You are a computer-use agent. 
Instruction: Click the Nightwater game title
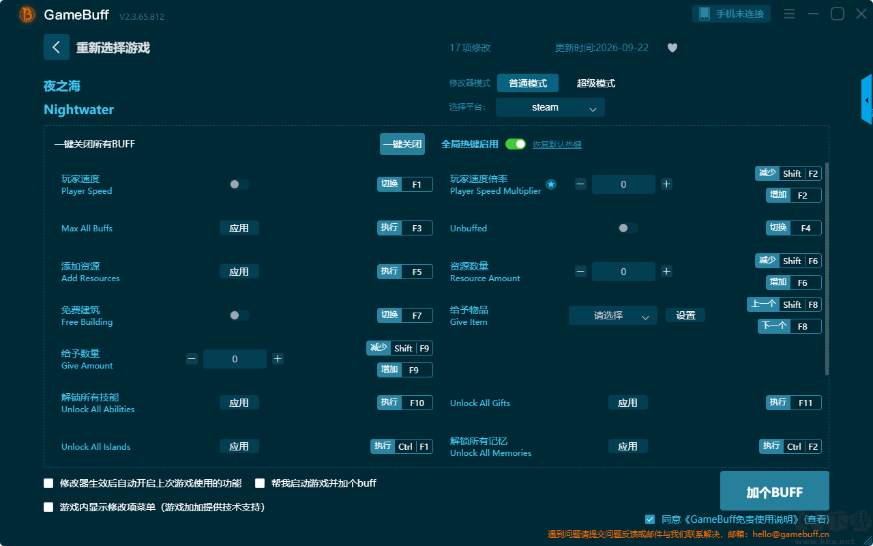pyautogui.click(x=79, y=110)
